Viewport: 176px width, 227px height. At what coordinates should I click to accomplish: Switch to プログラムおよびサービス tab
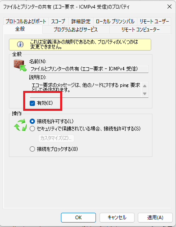click(76, 29)
